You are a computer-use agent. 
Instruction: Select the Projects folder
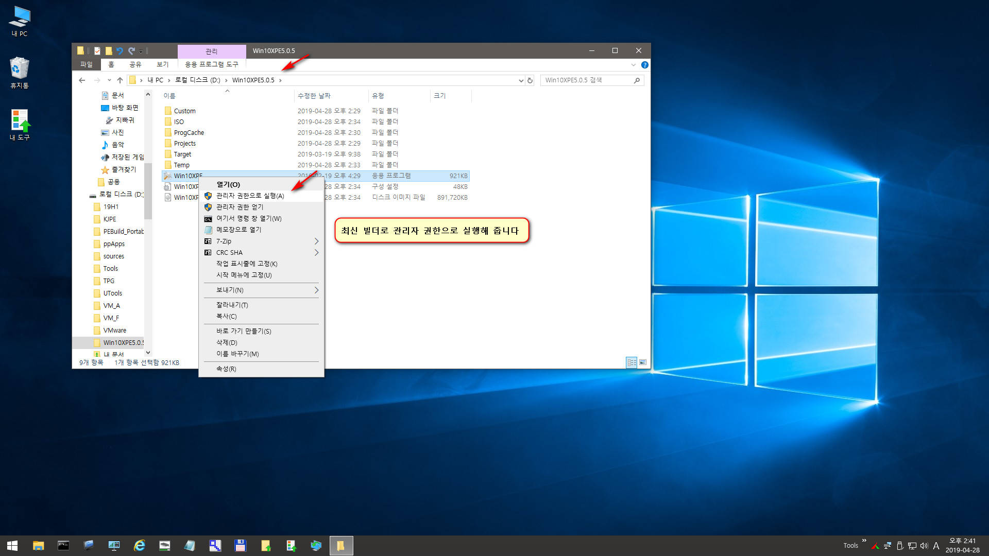[x=184, y=144]
